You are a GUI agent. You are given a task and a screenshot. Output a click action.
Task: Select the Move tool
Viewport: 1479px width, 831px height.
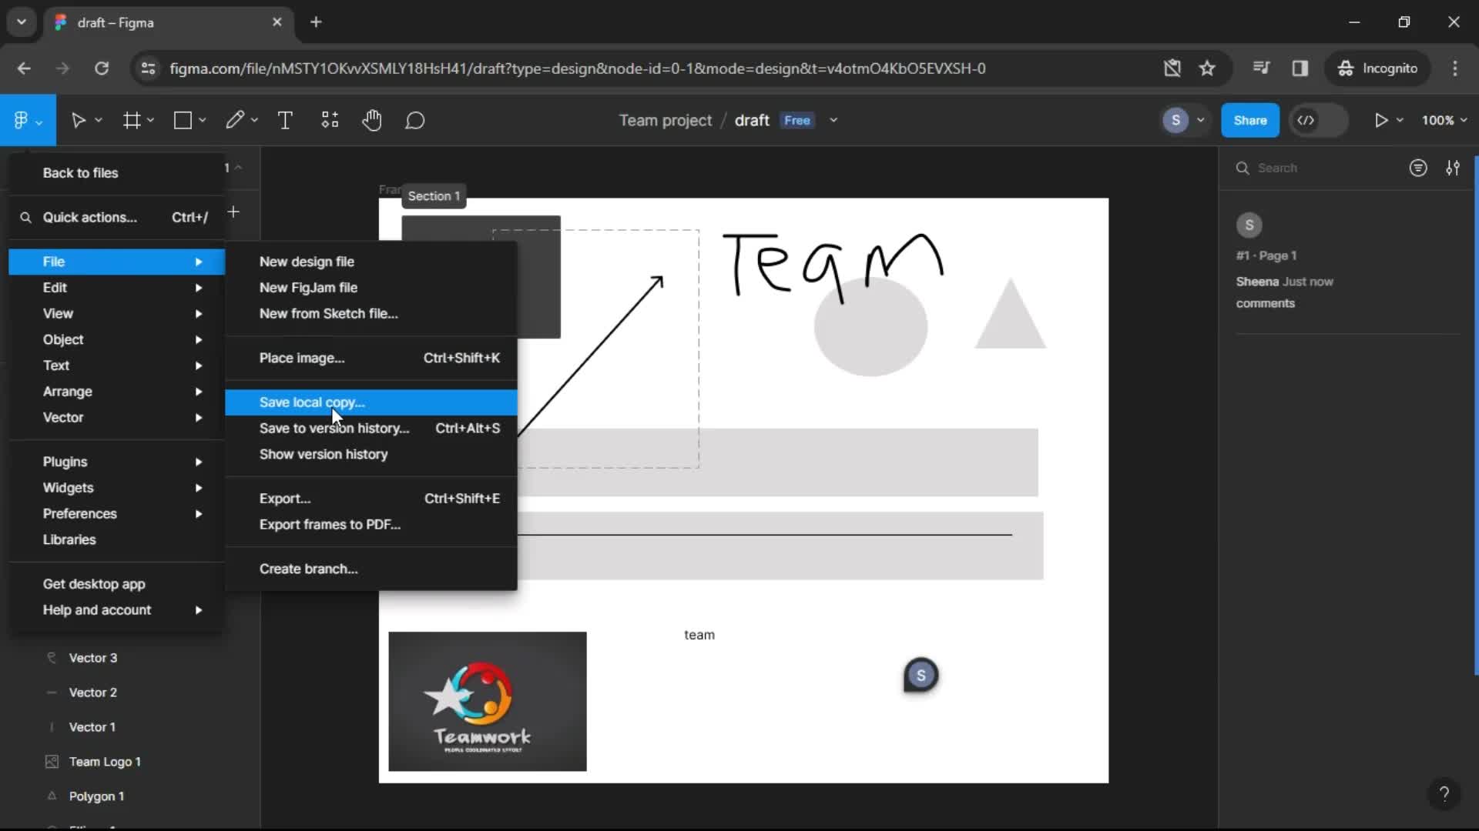pos(78,120)
